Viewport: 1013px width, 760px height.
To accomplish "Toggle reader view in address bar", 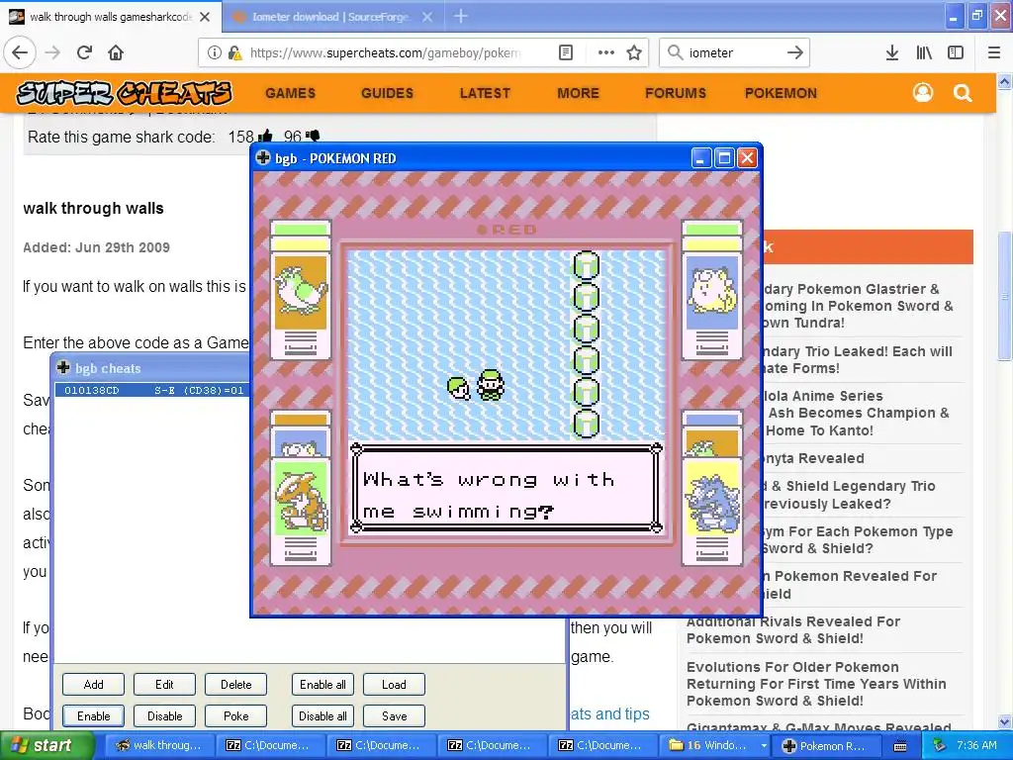I will [565, 52].
